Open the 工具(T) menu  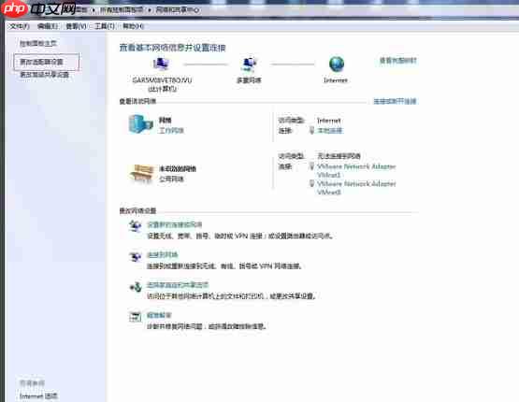click(105, 26)
